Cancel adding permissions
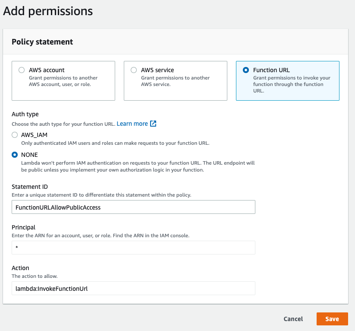Screen dimensions: 355x331 point(293,319)
